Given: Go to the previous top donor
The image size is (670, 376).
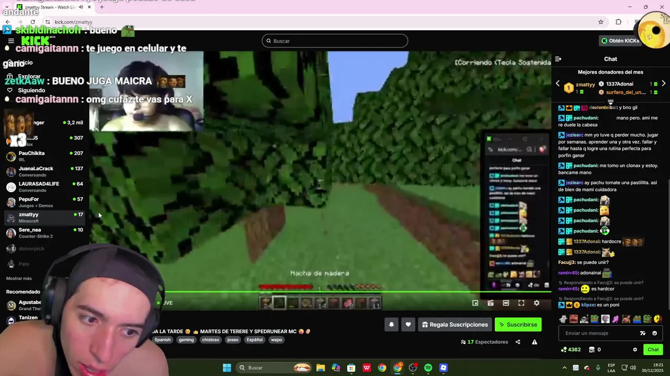Looking at the screenshot, I should 557,84.
